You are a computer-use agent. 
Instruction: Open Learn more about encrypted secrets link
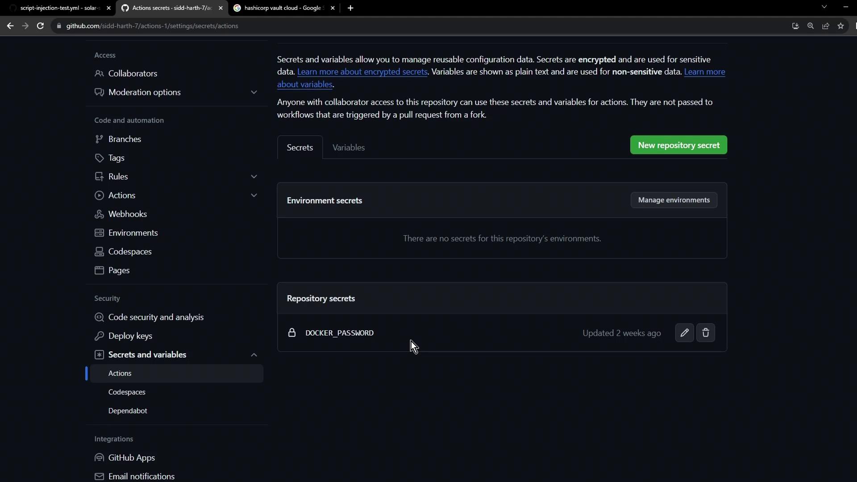pyautogui.click(x=362, y=72)
